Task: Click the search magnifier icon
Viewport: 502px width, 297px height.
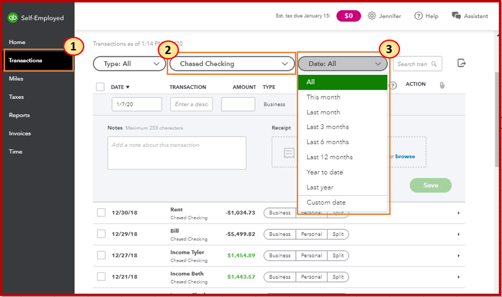Action: [434, 64]
